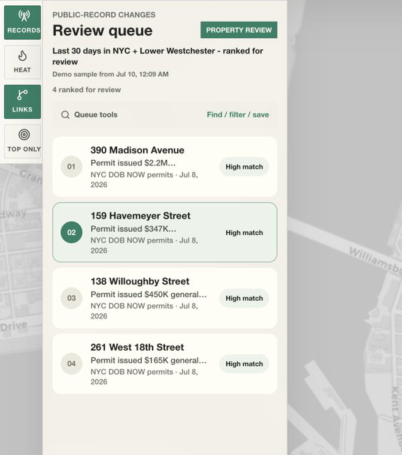Toggle the Links layer button
The width and height of the screenshot is (402, 455).
pos(22,102)
